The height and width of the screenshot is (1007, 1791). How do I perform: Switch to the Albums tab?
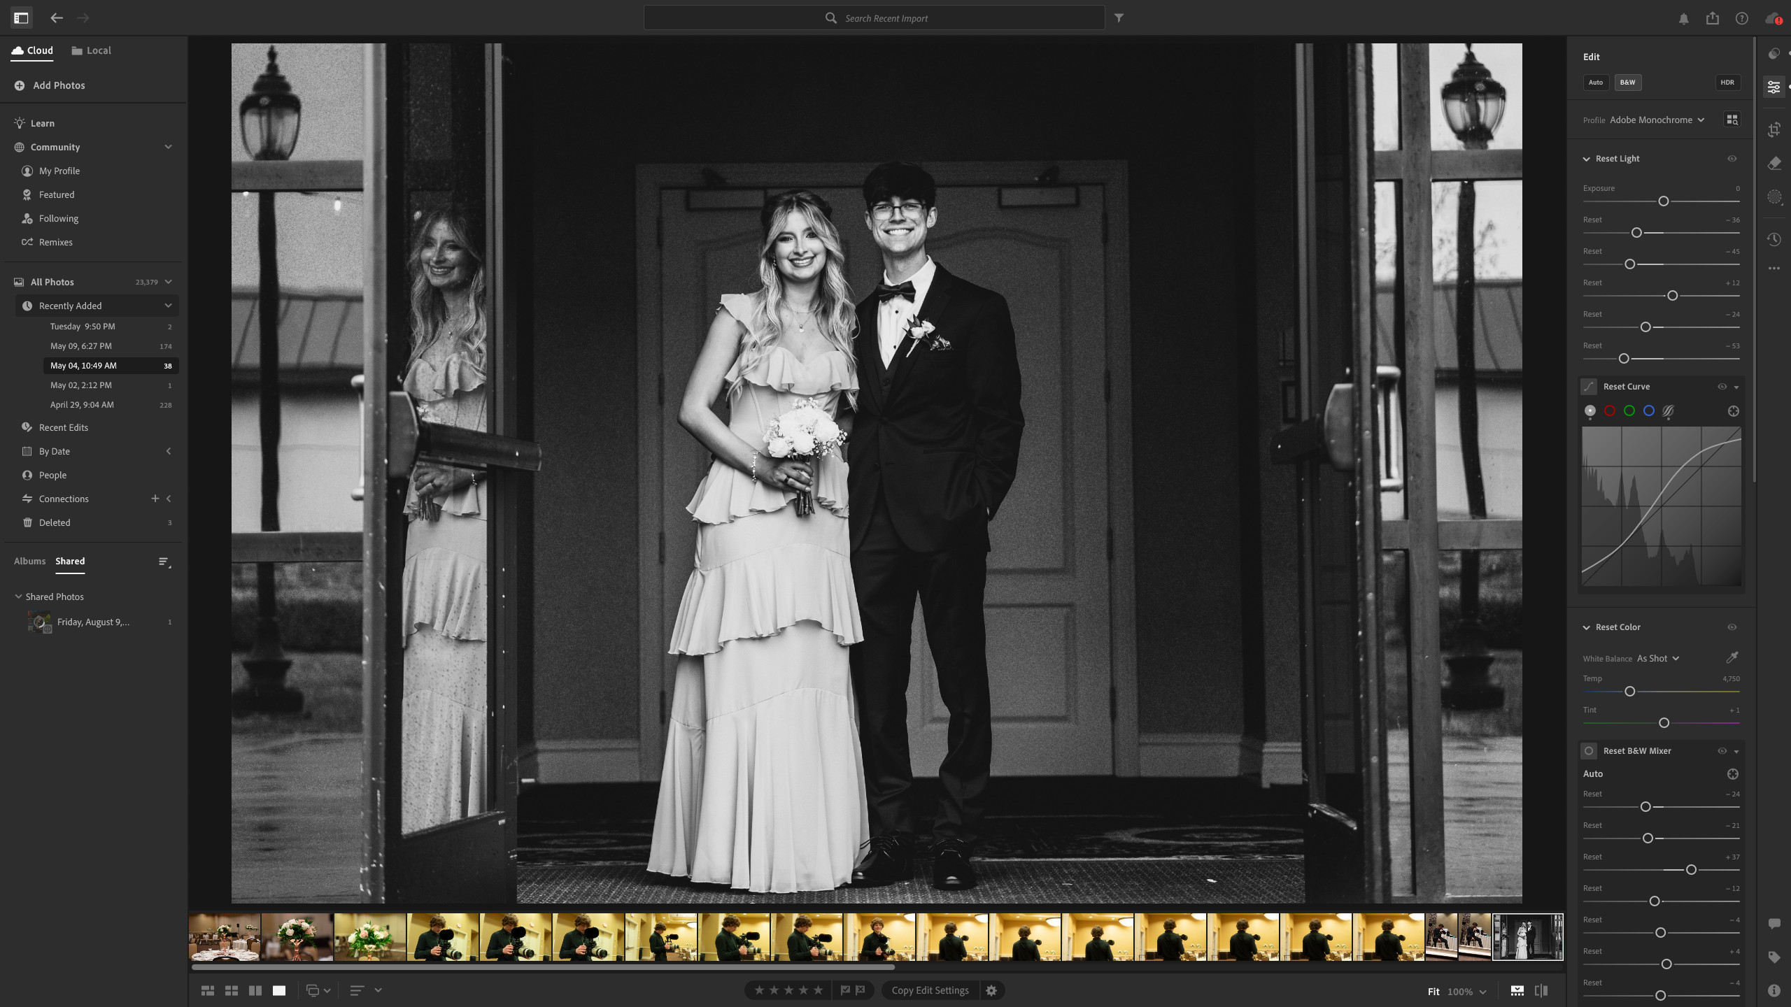pos(29,561)
